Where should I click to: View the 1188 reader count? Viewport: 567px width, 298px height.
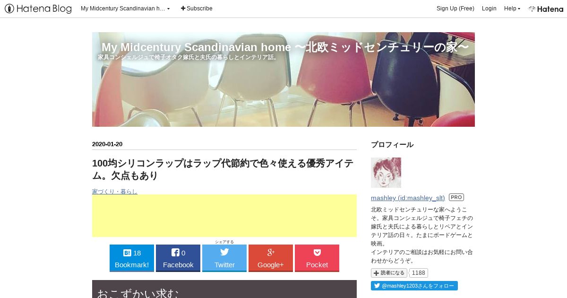point(418,273)
